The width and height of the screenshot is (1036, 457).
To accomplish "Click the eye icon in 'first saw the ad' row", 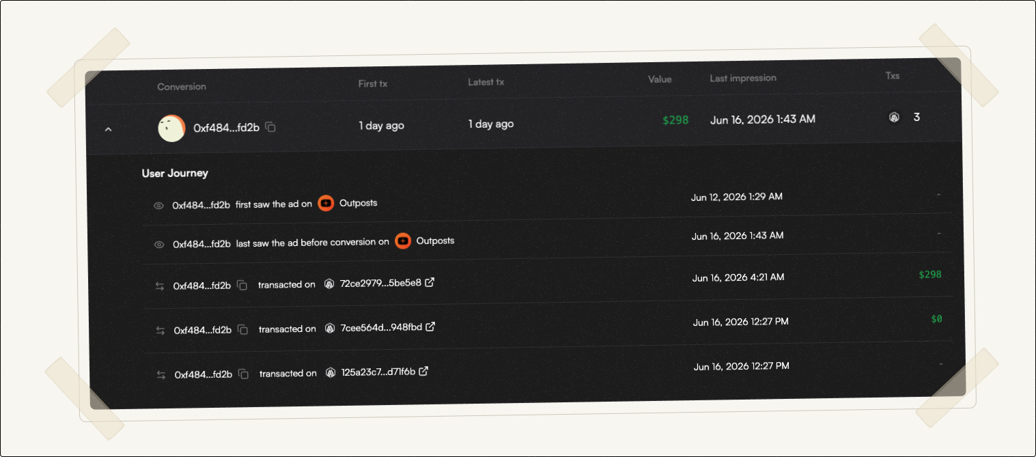I will point(158,206).
